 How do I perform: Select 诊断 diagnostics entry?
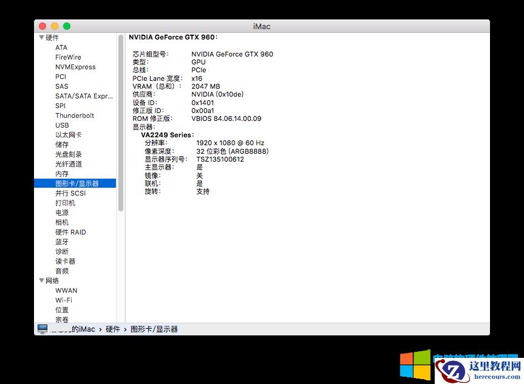62,251
